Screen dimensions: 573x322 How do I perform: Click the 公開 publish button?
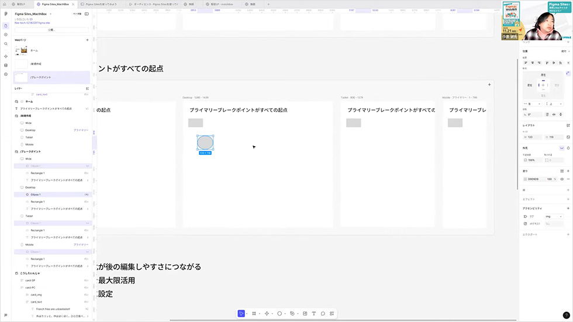tap(51, 30)
